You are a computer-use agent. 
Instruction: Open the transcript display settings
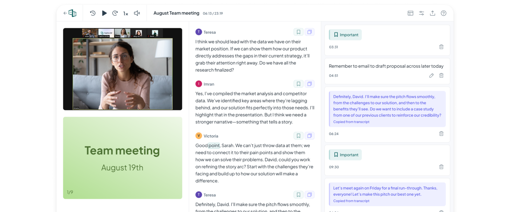[x=421, y=13]
